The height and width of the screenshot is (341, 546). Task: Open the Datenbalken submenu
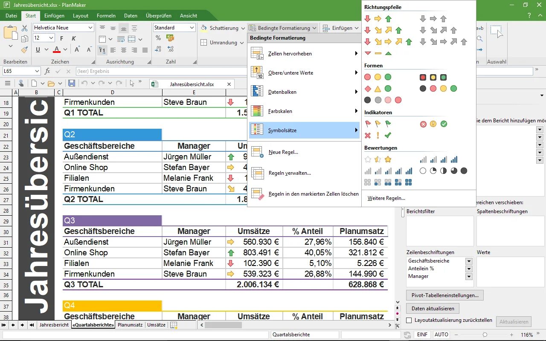304,92
